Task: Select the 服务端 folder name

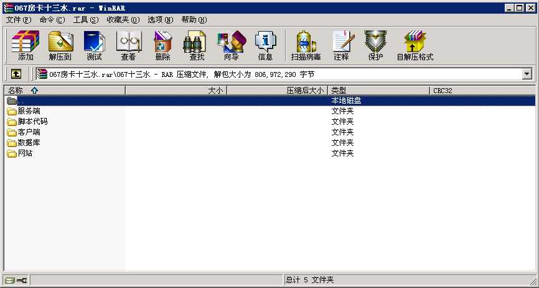Action: coord(29,111)
